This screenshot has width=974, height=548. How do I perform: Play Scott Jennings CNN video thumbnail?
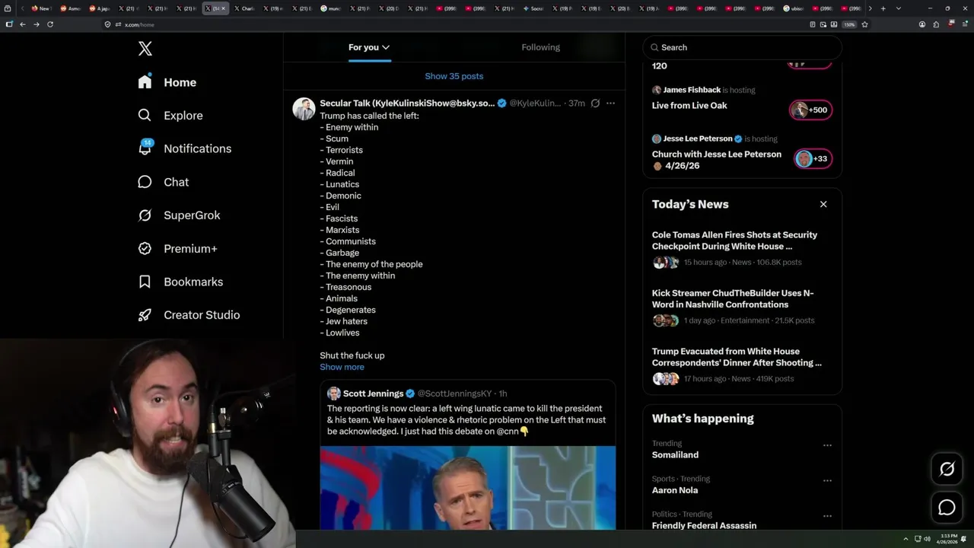[x=467, y=487]
